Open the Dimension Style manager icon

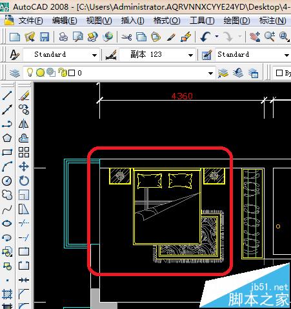tap(111, 55)
